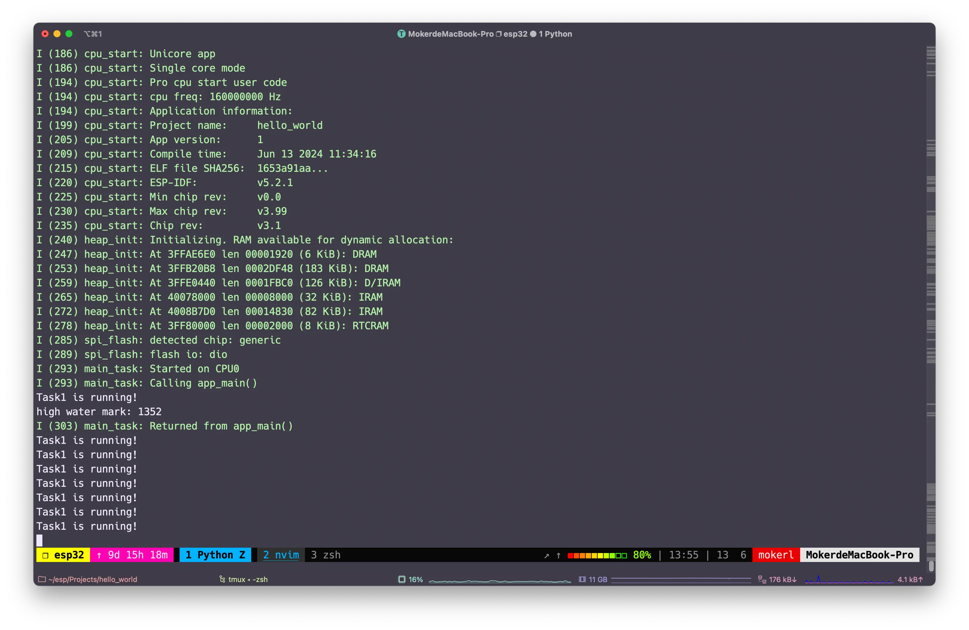Click the CPU usage sparkline graph
969x630 pixels.
500,580
